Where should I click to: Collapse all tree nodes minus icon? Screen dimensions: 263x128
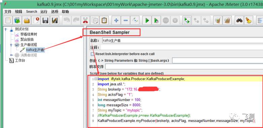[125, 21]
